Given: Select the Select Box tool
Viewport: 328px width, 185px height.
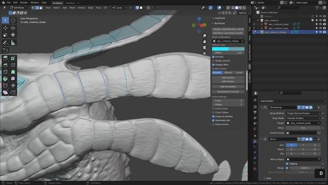Looking at the screenshot, I should coord(6,21).
